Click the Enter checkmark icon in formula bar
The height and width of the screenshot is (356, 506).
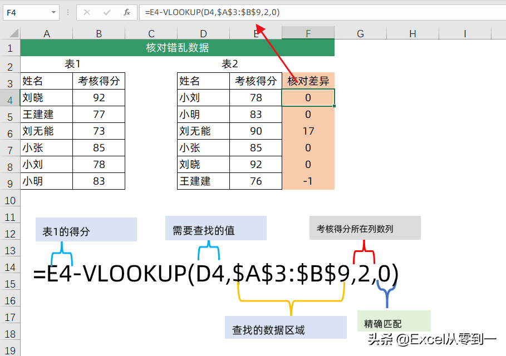pyautogui.click(x=107, y=12)
